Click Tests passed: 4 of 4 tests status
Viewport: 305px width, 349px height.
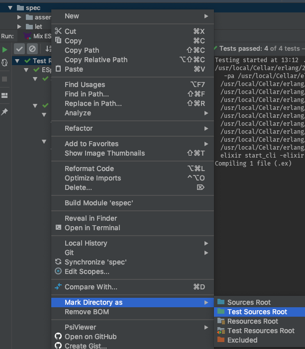[260, 49]
